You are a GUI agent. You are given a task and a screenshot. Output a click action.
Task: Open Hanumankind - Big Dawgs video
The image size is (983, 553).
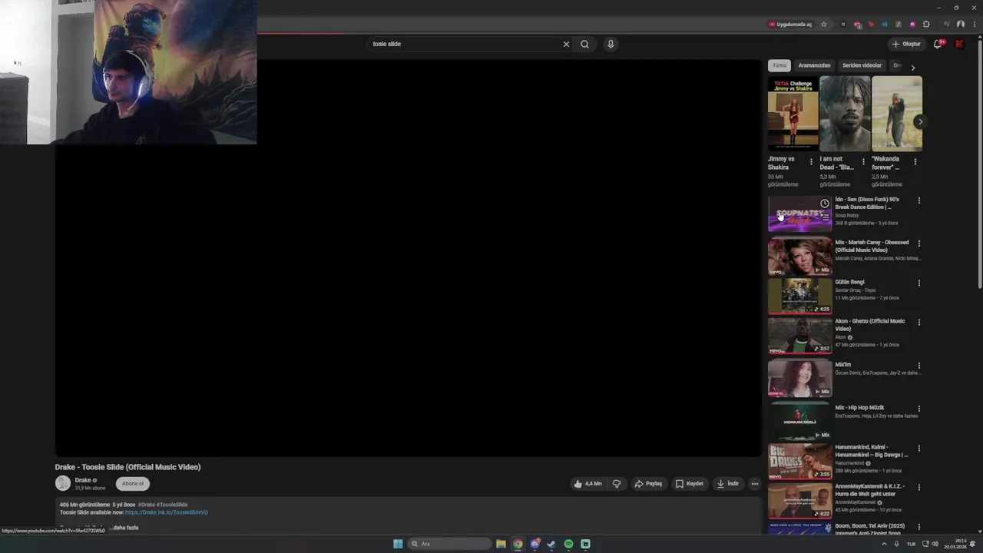pyautogui.click(x=799, y=461)
